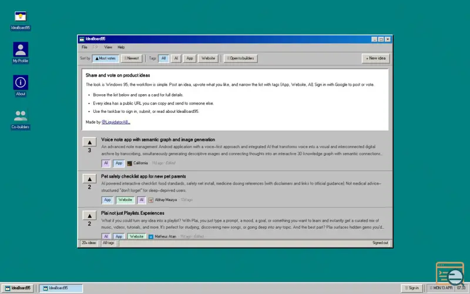Click the IdeaBoard95 Start button on taskbar
470x294 pixels.
[x=19, y=288]
